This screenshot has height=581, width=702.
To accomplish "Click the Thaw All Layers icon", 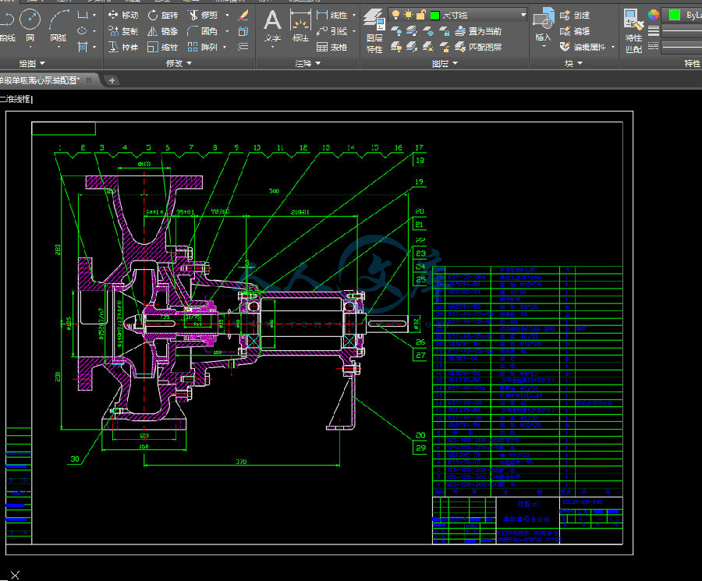I will point(428,47).
